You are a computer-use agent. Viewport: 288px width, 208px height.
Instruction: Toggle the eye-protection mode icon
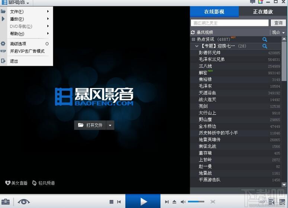point(23,202)
